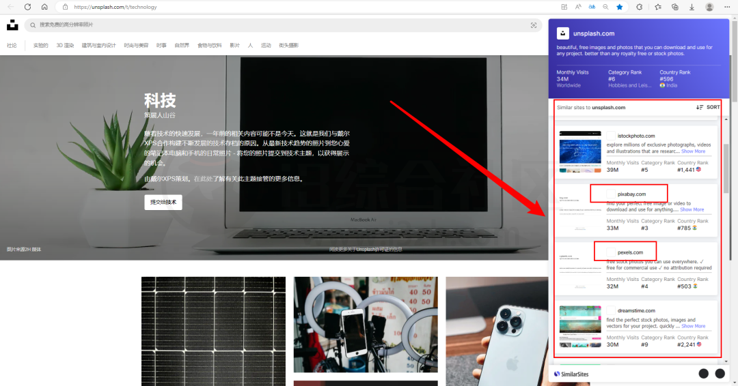738x386 pixels.
Task: Select the 运动 category tab
Action: coord(266,46)
